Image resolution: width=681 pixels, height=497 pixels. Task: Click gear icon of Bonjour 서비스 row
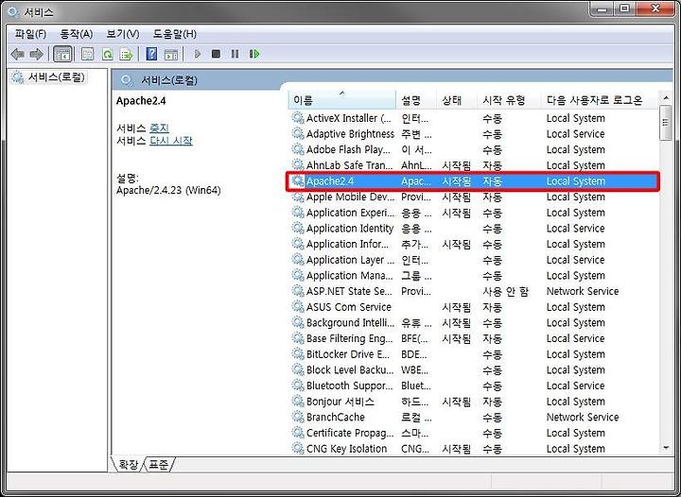click(298, 402)
